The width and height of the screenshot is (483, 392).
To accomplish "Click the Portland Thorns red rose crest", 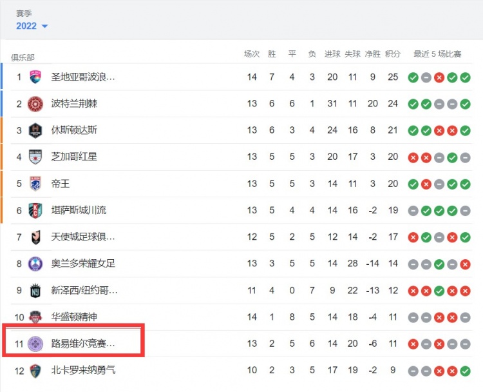I will tap(35, 104).
